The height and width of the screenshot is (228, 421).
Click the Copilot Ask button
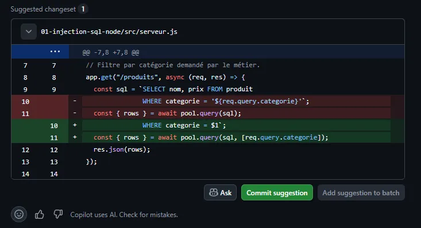click(x=220, y=192)
